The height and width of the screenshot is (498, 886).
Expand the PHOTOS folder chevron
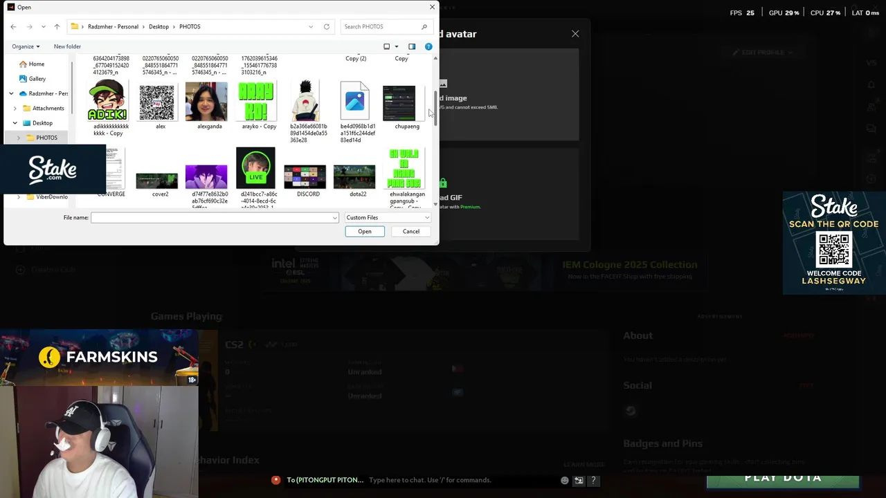[x=18, y=138]
